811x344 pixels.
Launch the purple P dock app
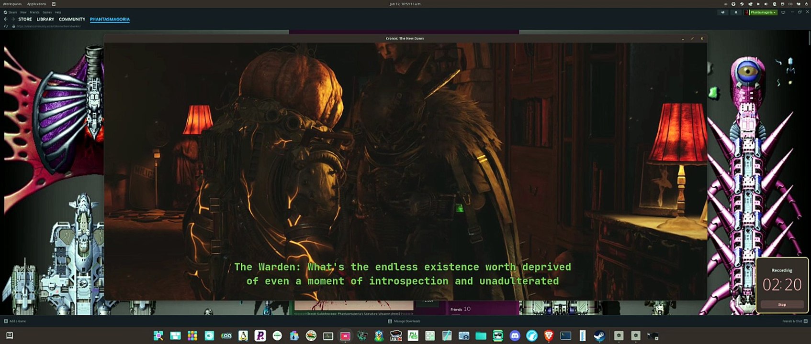(x=260, y=336)
